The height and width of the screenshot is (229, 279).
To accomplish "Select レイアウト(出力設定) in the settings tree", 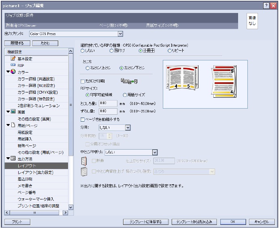I will pyautogui.click(x=35, y=172).
